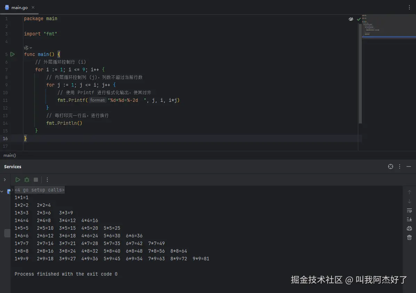Open the main.go editor tab
Screen dimensions: 416x293
click(x=19, y=7)
